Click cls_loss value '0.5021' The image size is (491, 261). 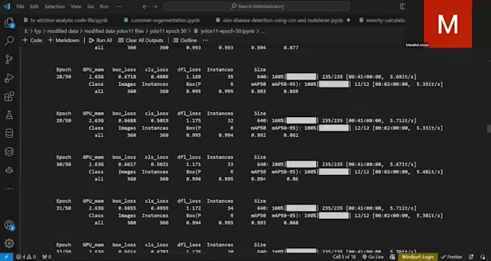(x=160, y=164)
